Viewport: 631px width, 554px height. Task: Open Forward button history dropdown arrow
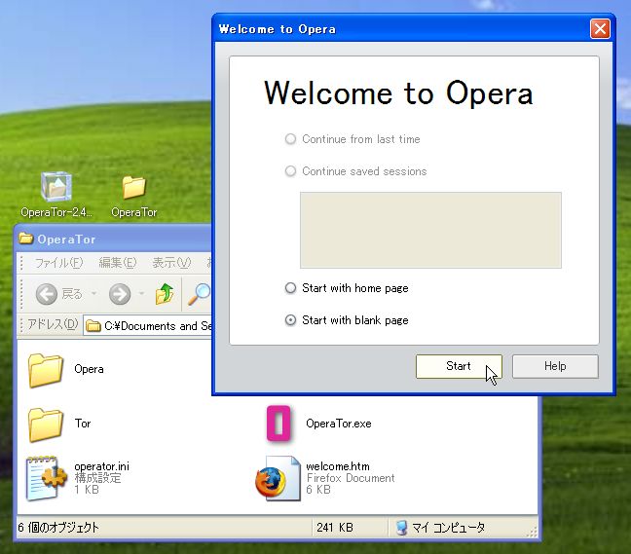click(141, 294)
